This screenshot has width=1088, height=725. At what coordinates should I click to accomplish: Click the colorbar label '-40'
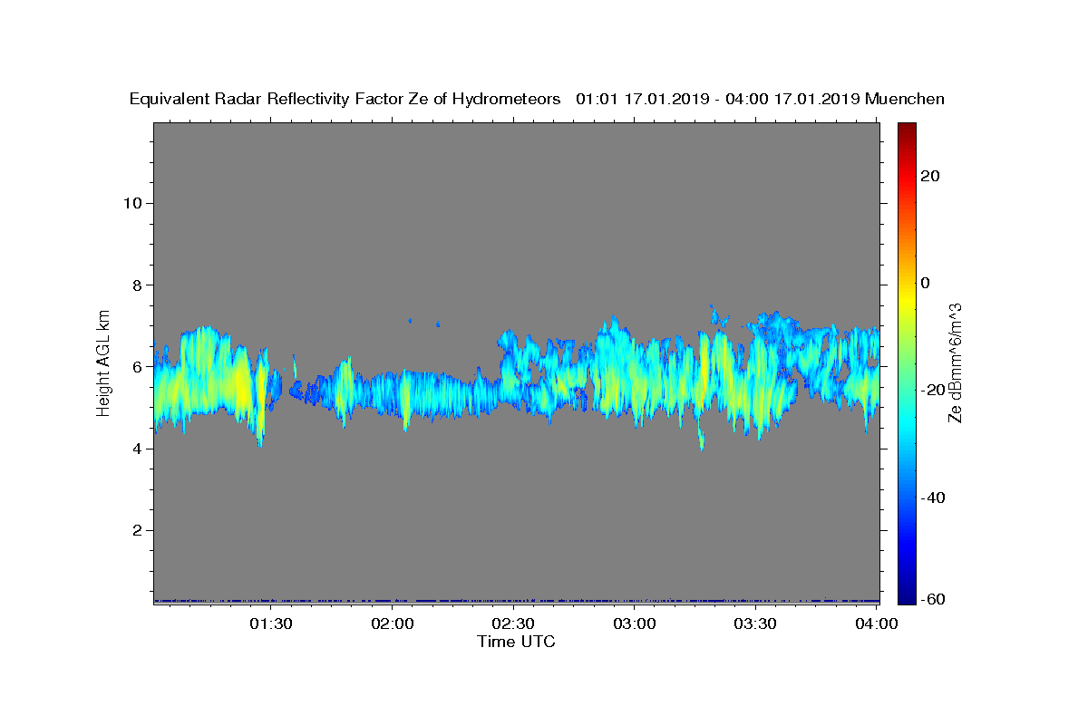point(933,498)
